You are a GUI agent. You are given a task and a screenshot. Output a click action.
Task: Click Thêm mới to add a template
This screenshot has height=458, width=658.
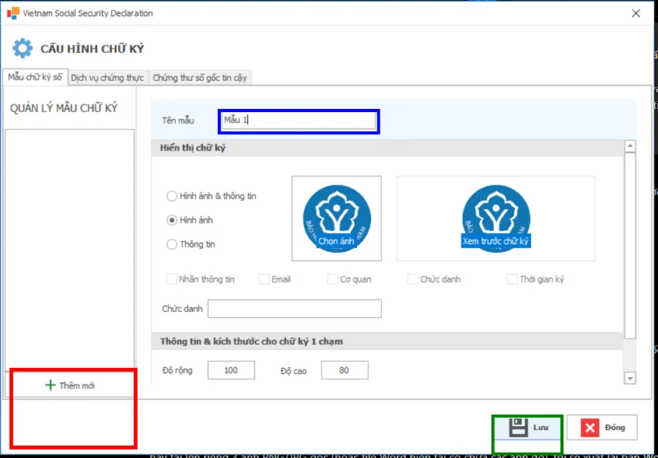click(x=70, y=385)
